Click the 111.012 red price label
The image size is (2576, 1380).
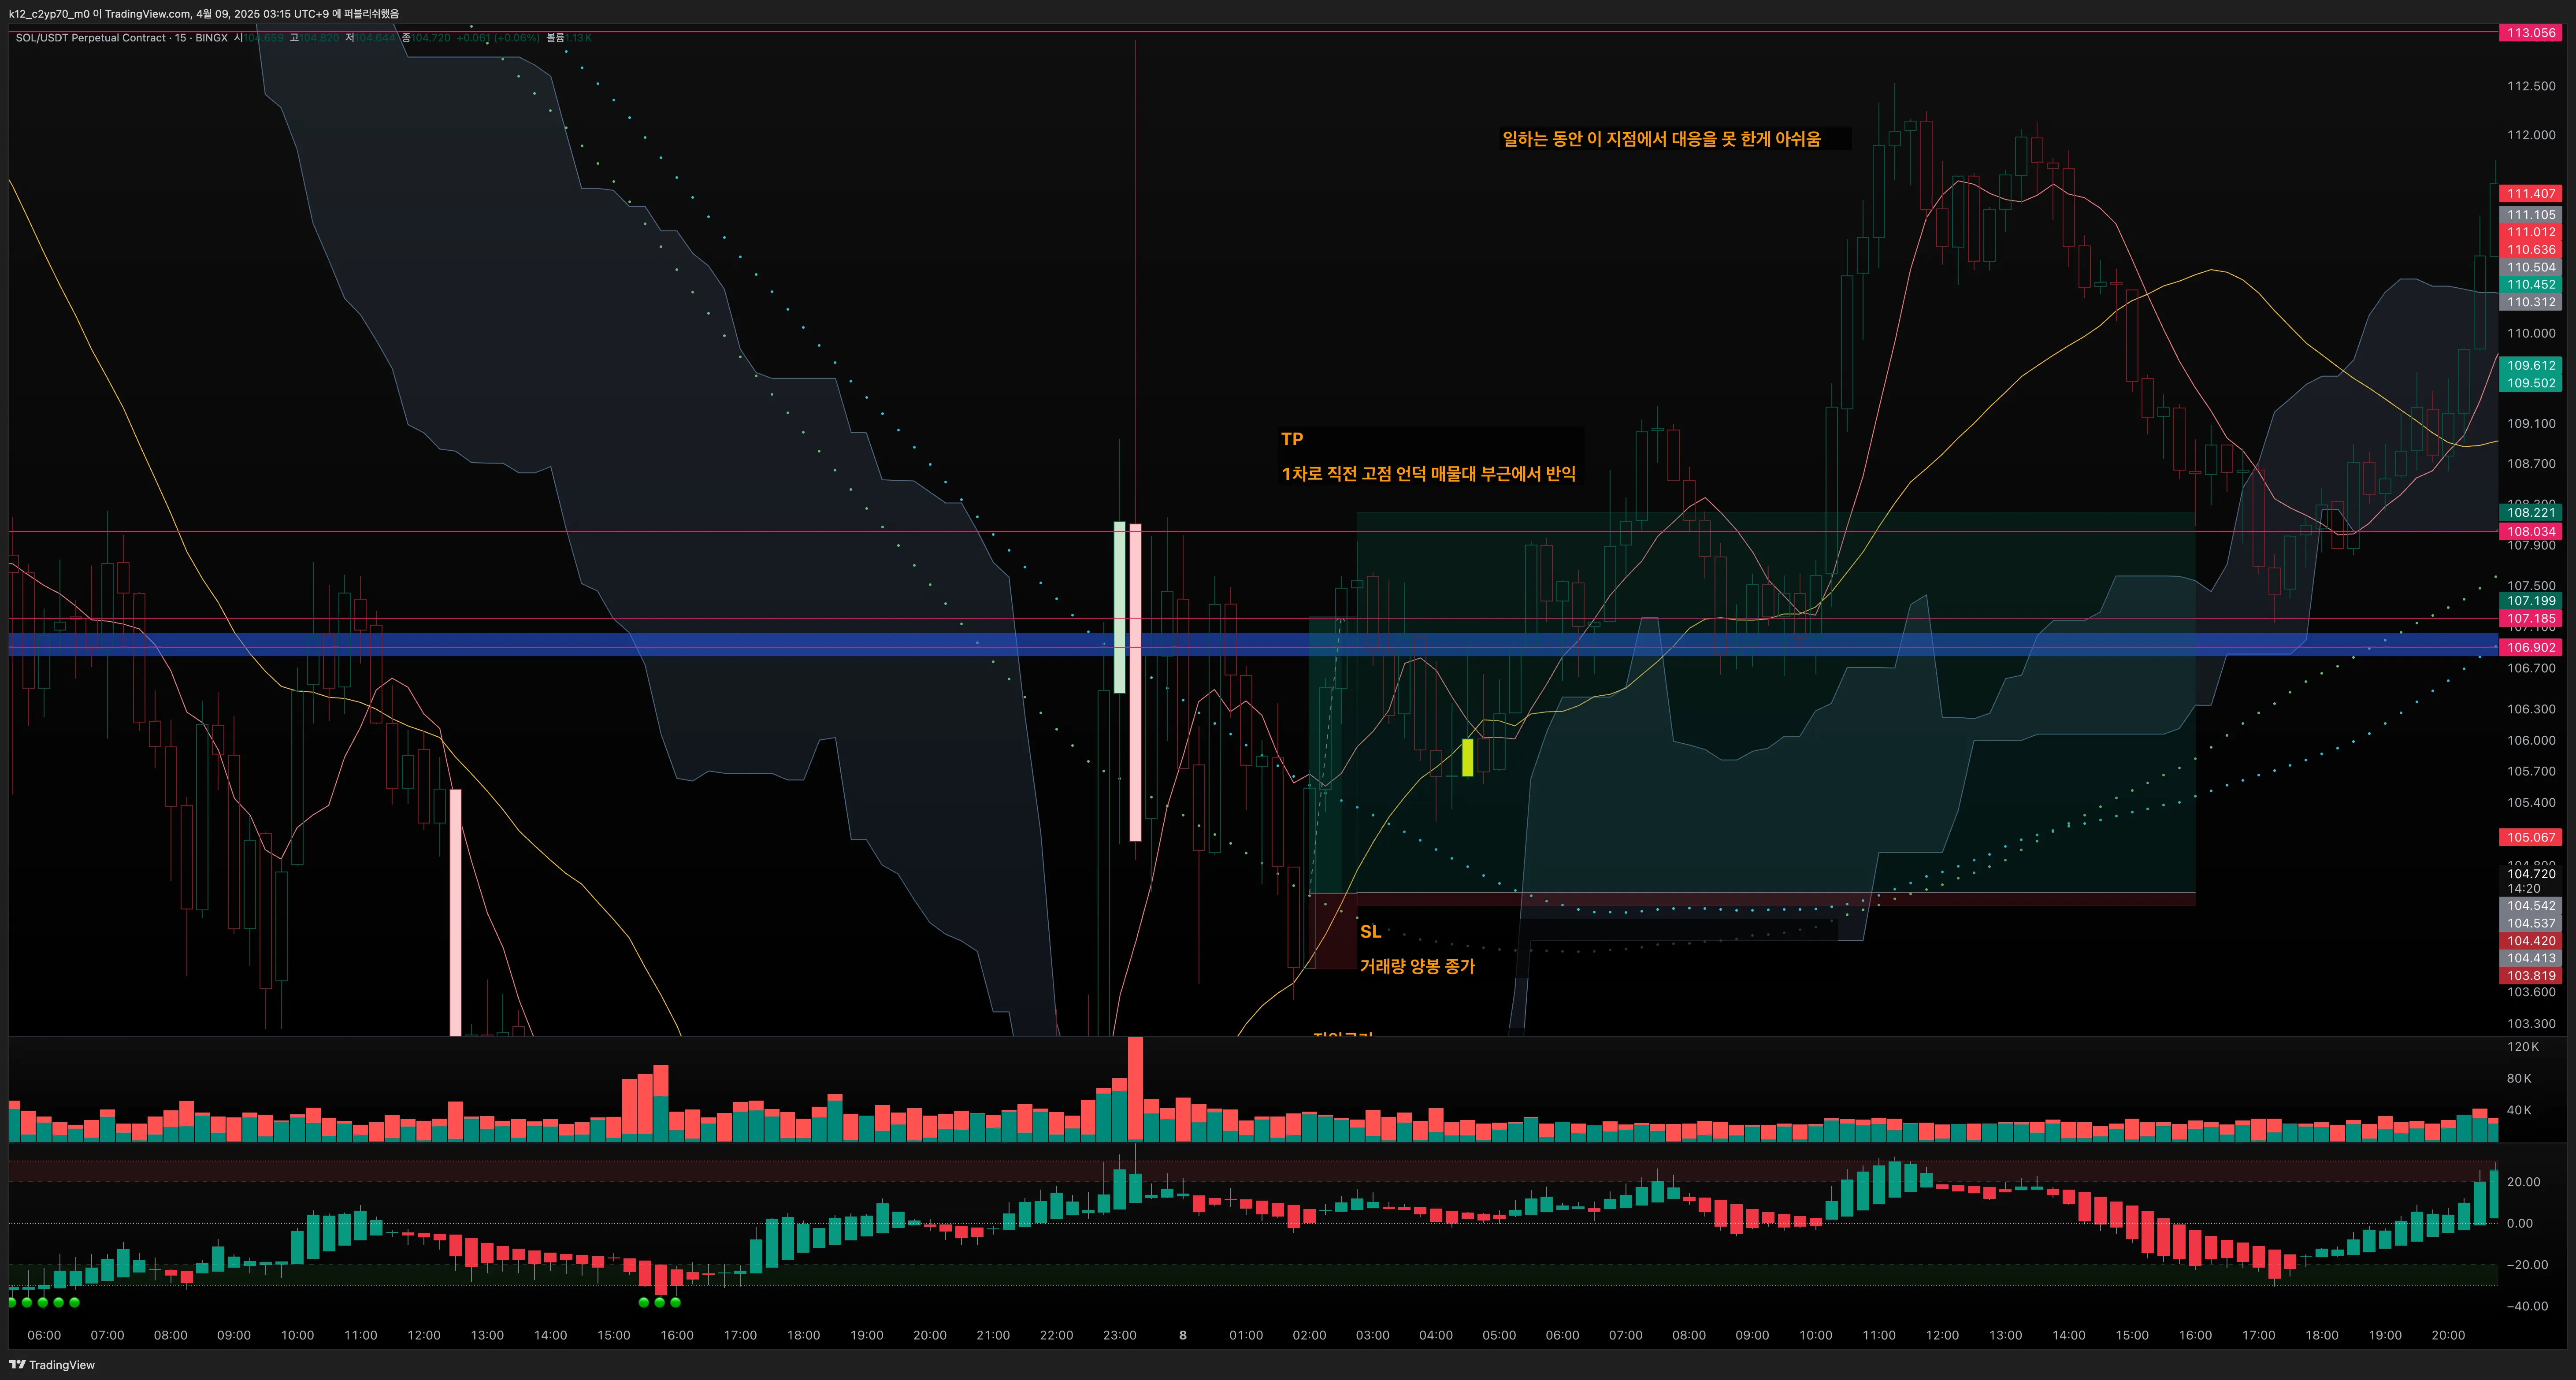coord(2531,232)
